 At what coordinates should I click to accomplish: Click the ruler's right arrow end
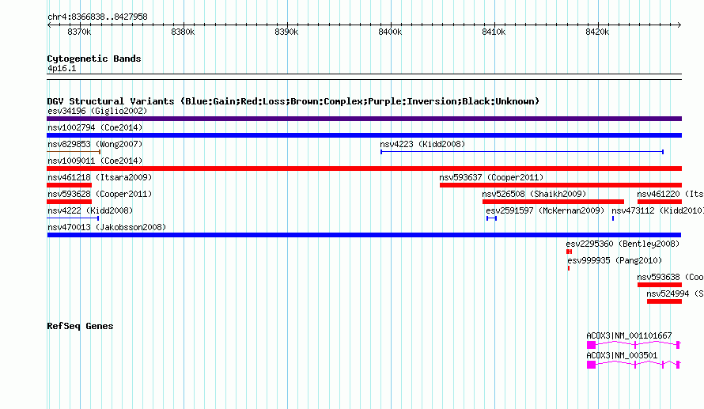point(679,25)
